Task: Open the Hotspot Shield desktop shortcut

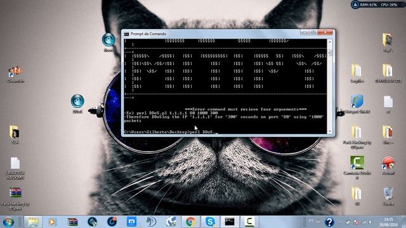Action: click(x=357, y=104)
